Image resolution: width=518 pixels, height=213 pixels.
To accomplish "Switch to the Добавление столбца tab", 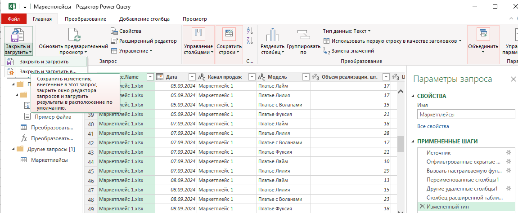I will pos(144,19).
